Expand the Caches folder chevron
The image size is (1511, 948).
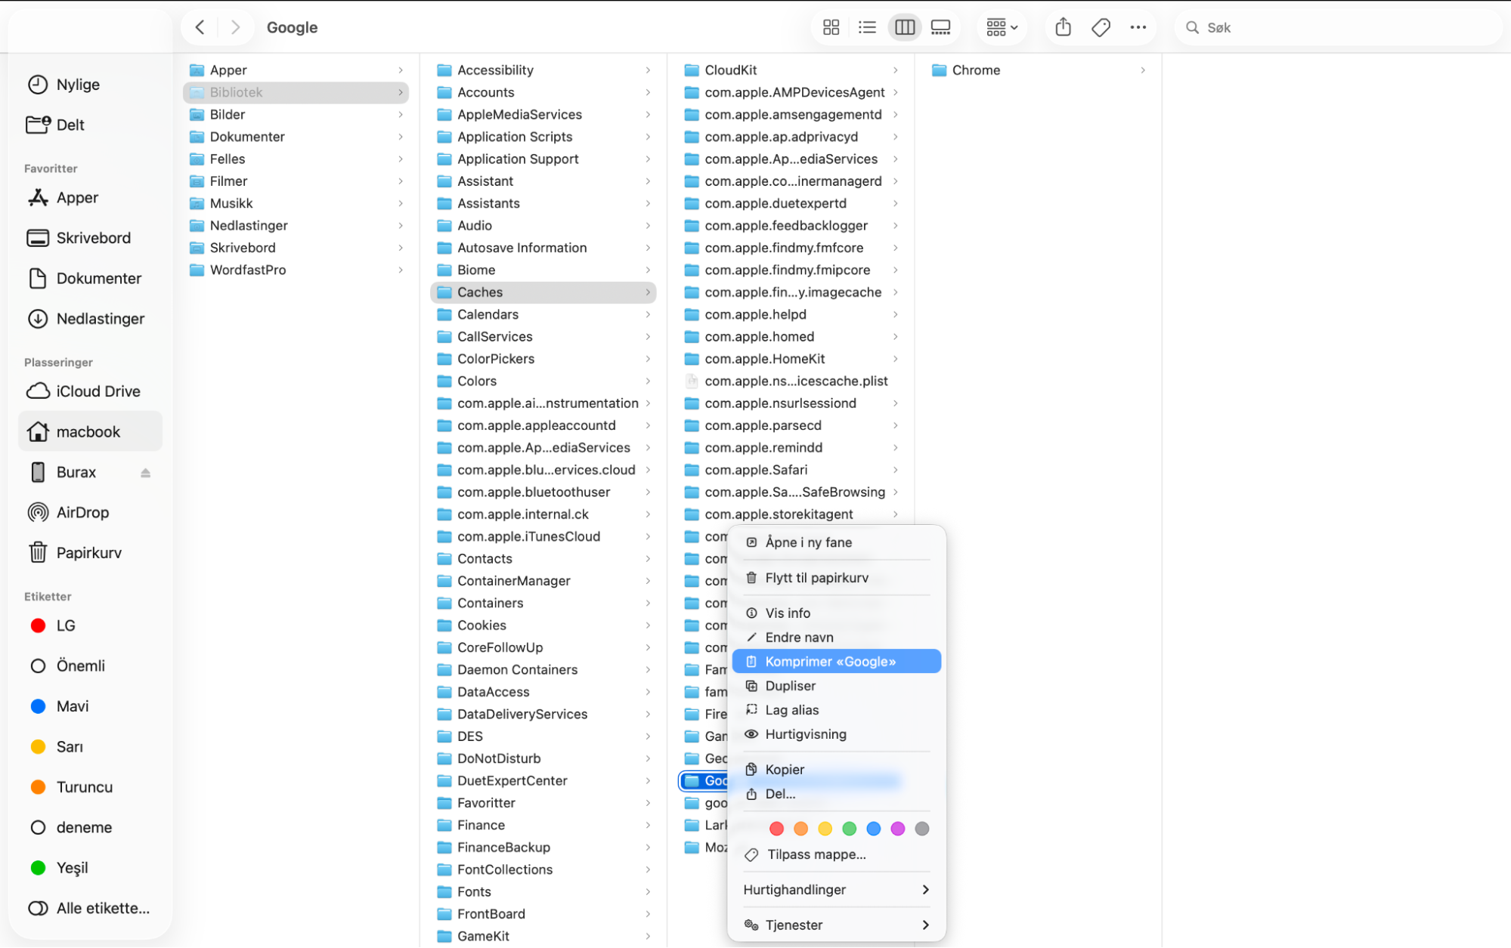(x=648, y=292)
